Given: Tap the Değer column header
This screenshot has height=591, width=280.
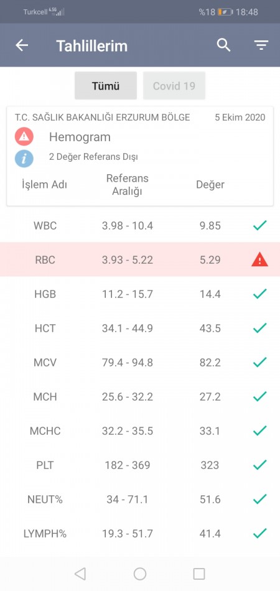Looking at the screenshot, I should 210,185.
